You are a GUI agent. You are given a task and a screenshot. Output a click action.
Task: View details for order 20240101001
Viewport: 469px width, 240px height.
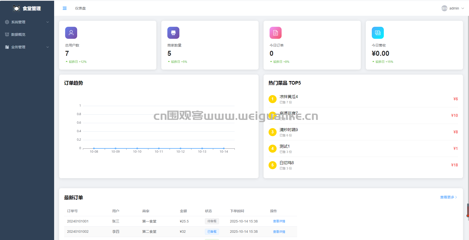(x=279, y=221)
